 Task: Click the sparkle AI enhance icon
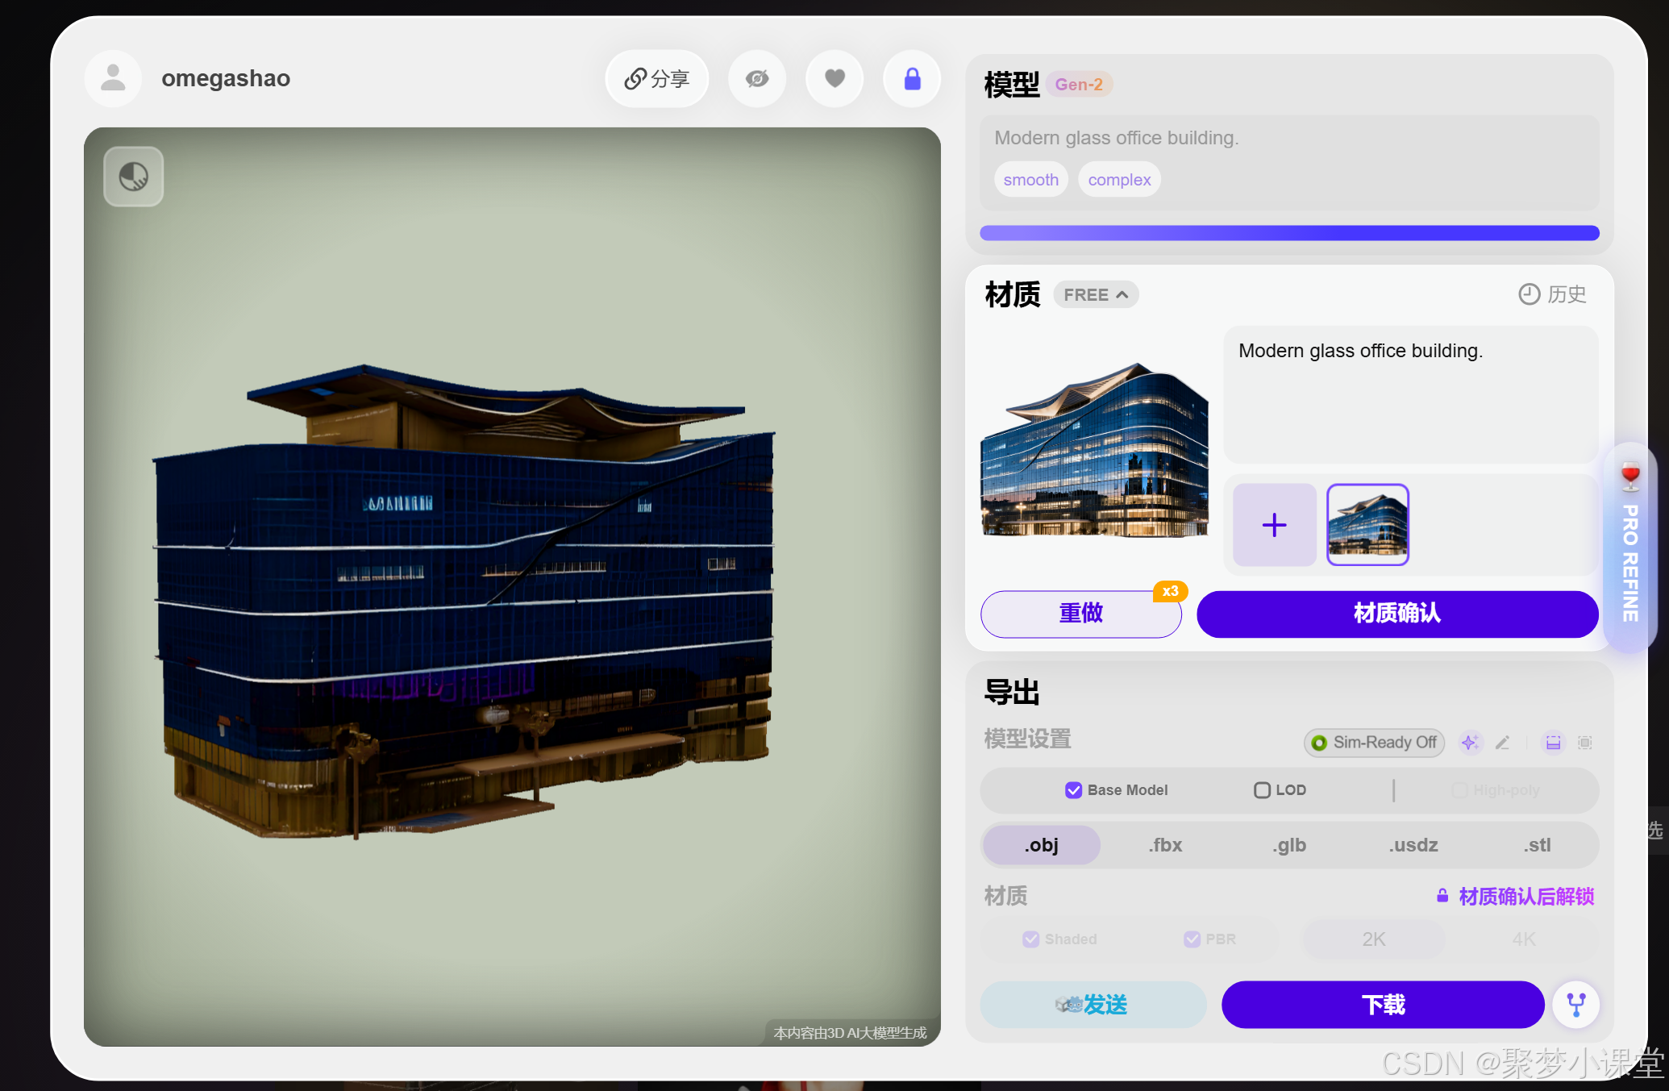click(1470, 743)
